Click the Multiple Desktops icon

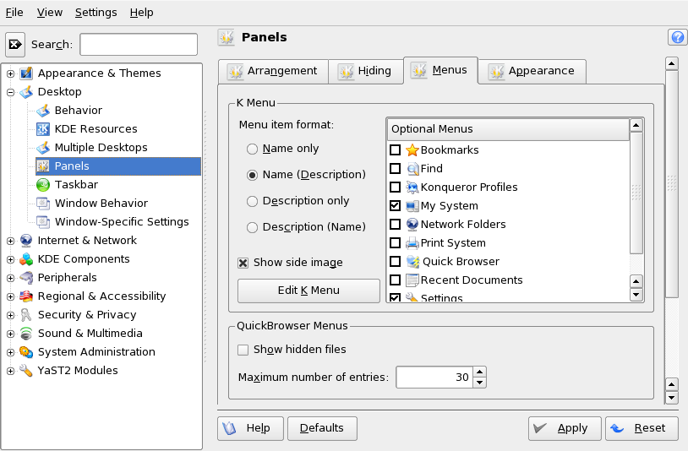43,147
